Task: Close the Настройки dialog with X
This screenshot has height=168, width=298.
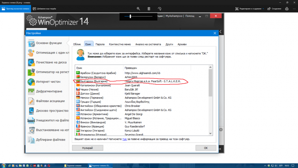Action: coord(215,33)
